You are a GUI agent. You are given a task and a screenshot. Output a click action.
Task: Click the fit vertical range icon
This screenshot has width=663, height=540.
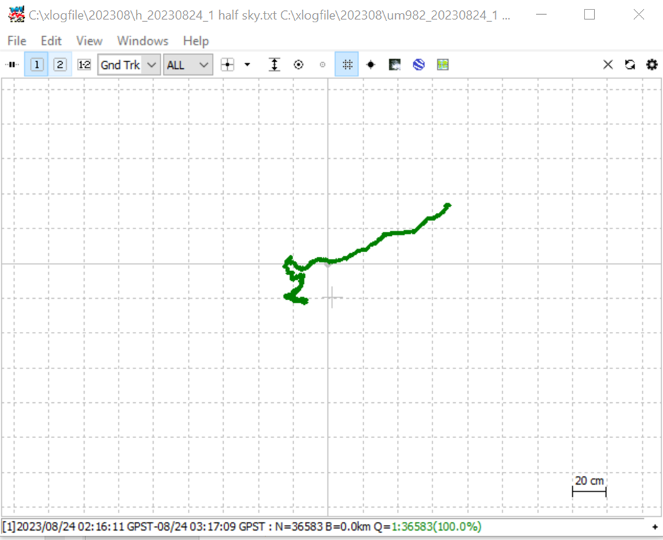coord(275,65)
